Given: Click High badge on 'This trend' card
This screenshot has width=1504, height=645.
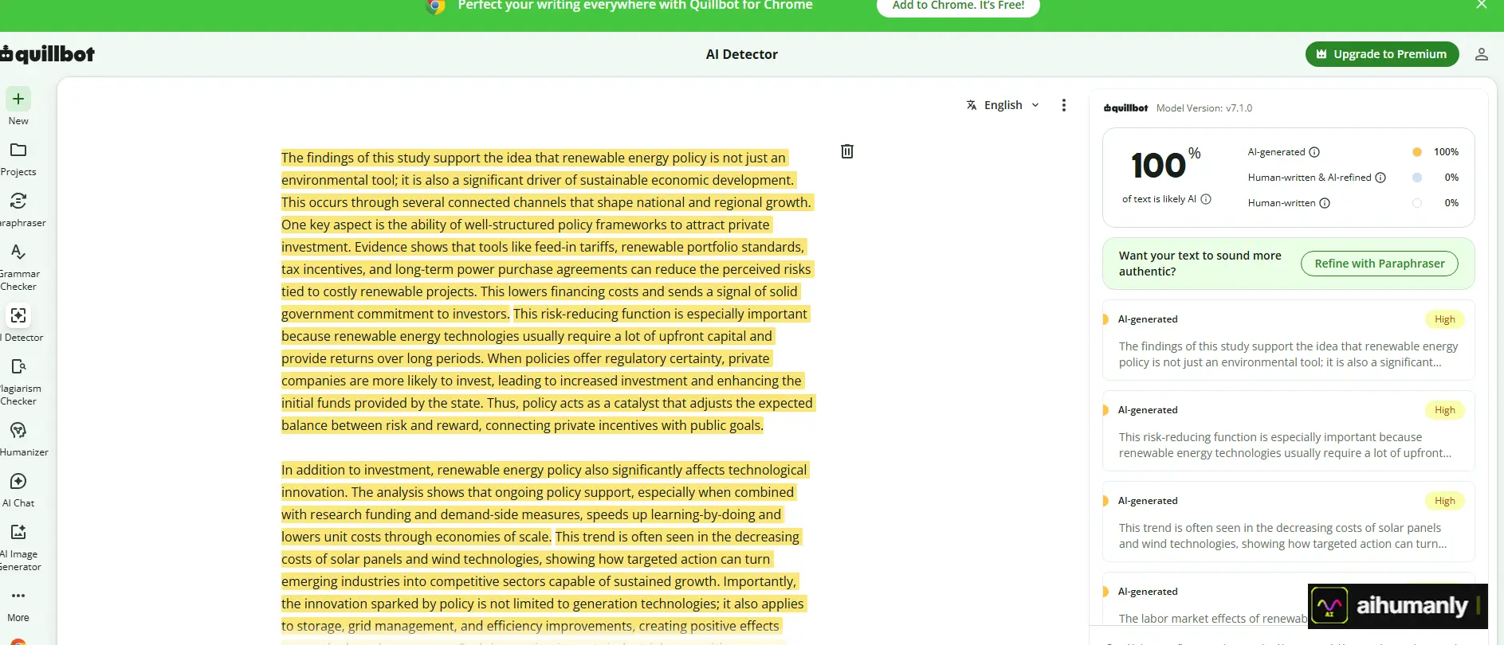Looking at the screenshot, I should click(1444, 501).
